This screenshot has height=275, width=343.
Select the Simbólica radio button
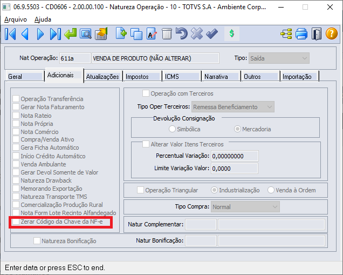coord(172,129)
